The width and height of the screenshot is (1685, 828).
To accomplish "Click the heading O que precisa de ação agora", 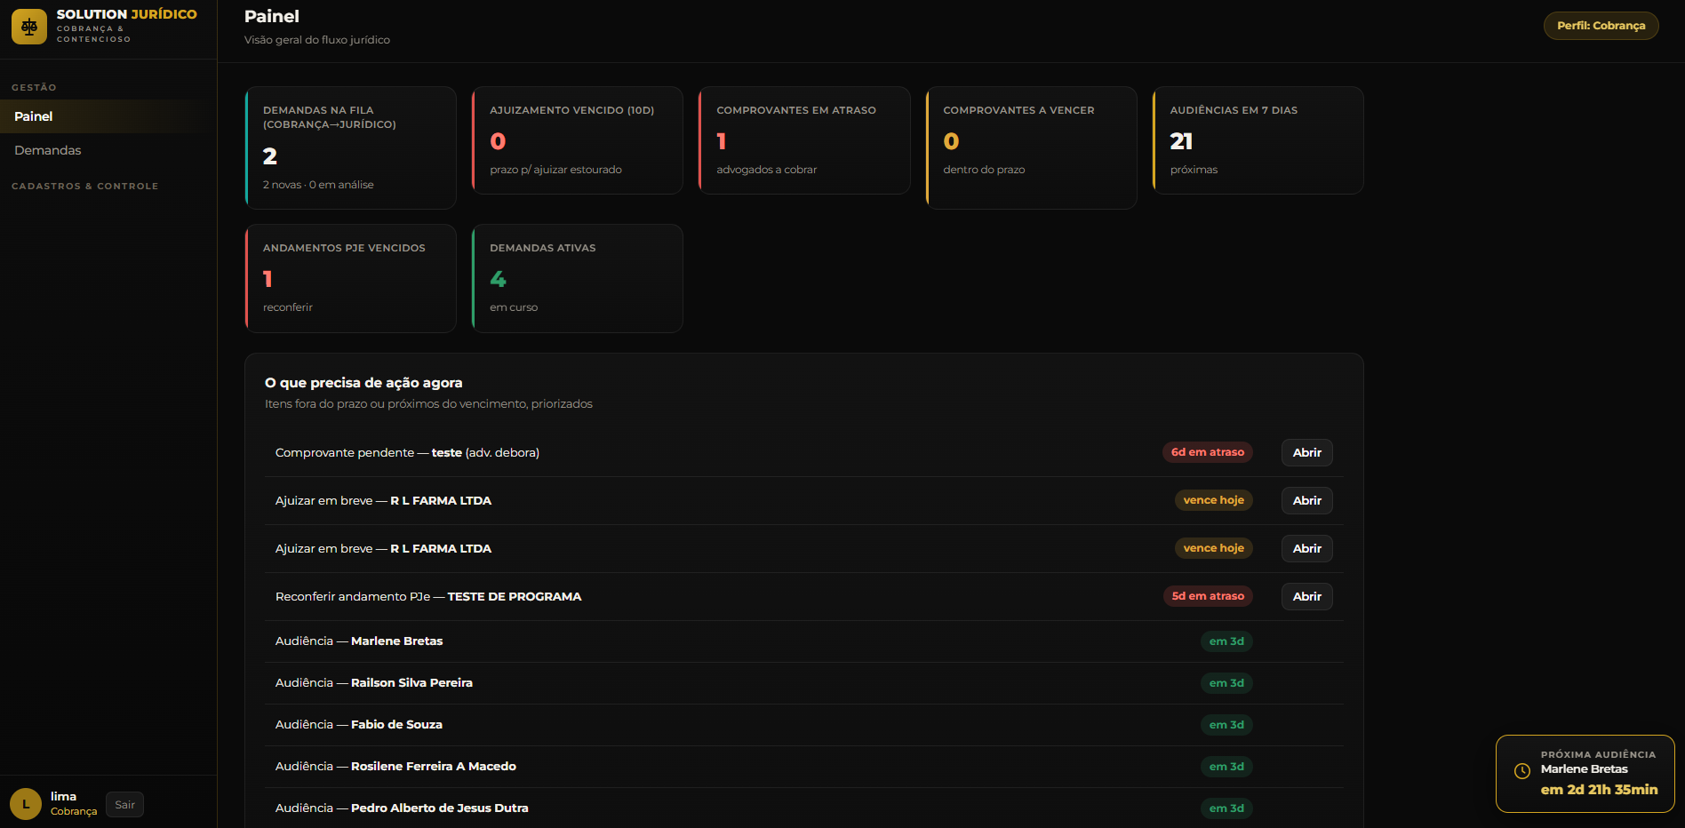I will 363,383.
